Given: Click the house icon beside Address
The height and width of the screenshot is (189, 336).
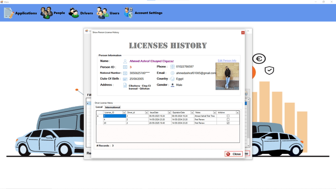Looking at the screenshot, I should 125,85.
